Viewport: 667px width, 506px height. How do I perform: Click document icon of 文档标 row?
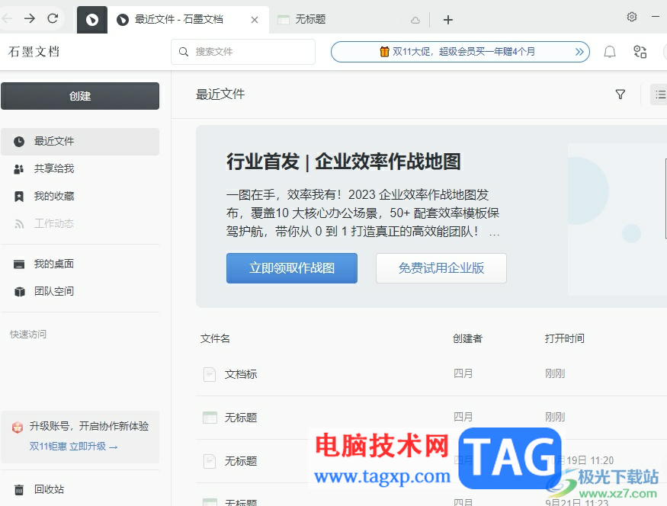tap(210, 374)
